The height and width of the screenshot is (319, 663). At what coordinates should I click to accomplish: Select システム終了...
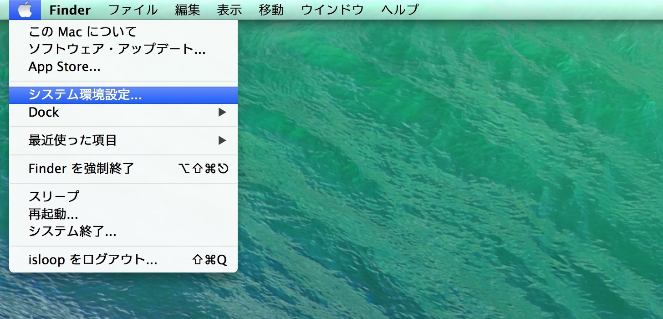[x=123, y=232]
